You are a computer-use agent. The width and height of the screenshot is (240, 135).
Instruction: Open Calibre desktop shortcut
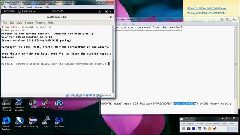pyautogui.click(x=33, y=104)
